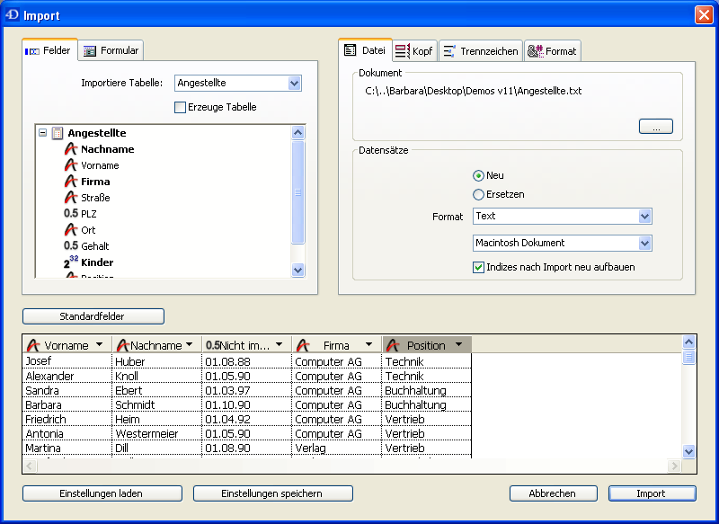Click the text icon next to Firma
The image size is (719, 524).
pyautogui.click(x=71, y=182)
